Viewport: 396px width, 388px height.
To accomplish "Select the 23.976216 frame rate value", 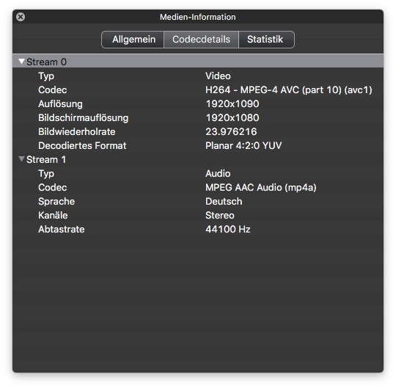I will point(231,131).
